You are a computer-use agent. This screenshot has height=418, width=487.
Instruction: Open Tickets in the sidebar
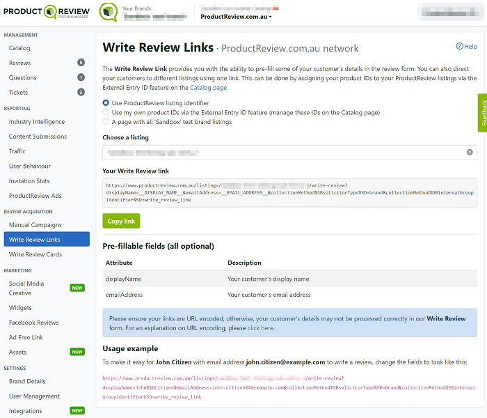18,93
